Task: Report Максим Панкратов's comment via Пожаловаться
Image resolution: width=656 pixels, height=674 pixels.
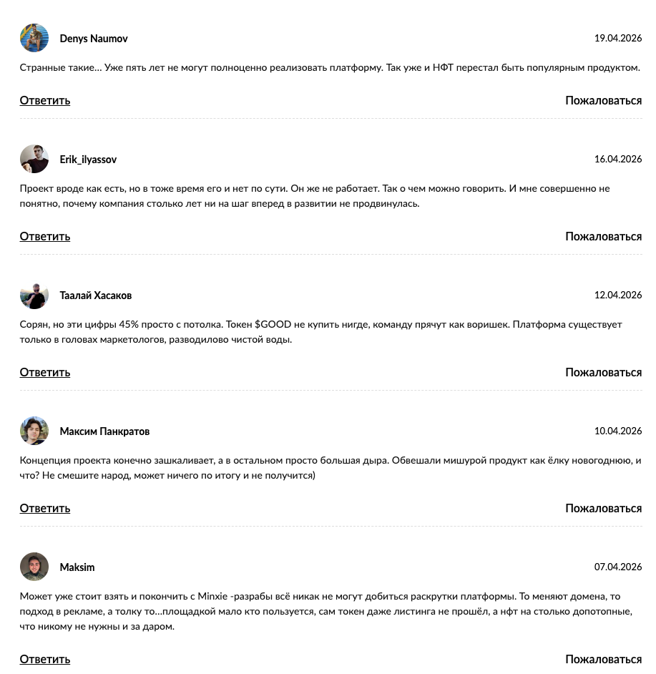Action: [x=603, y=508]
